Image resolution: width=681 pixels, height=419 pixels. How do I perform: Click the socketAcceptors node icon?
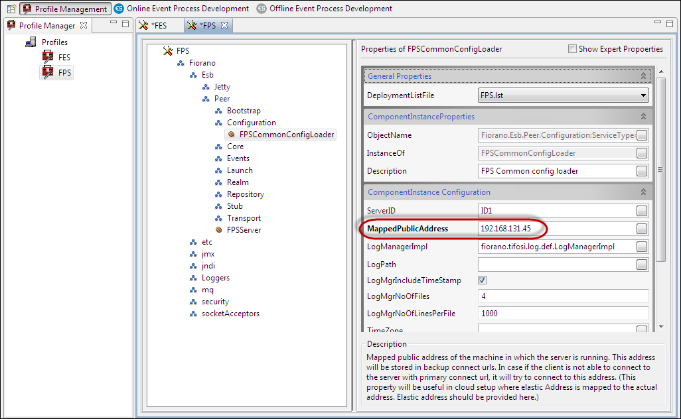[x=193, y=314]
